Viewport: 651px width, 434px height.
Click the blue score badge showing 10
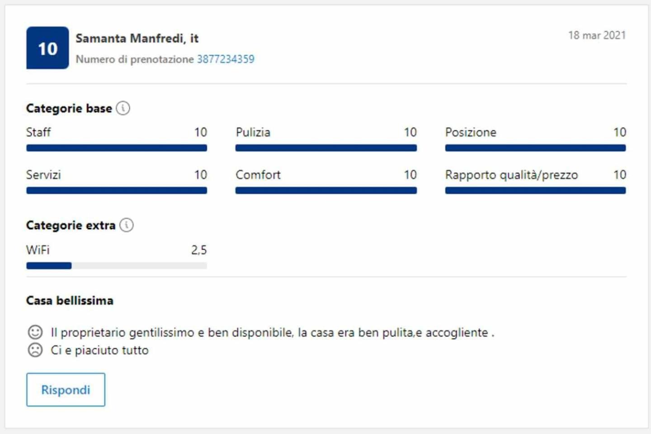click(x=47, y=48)
